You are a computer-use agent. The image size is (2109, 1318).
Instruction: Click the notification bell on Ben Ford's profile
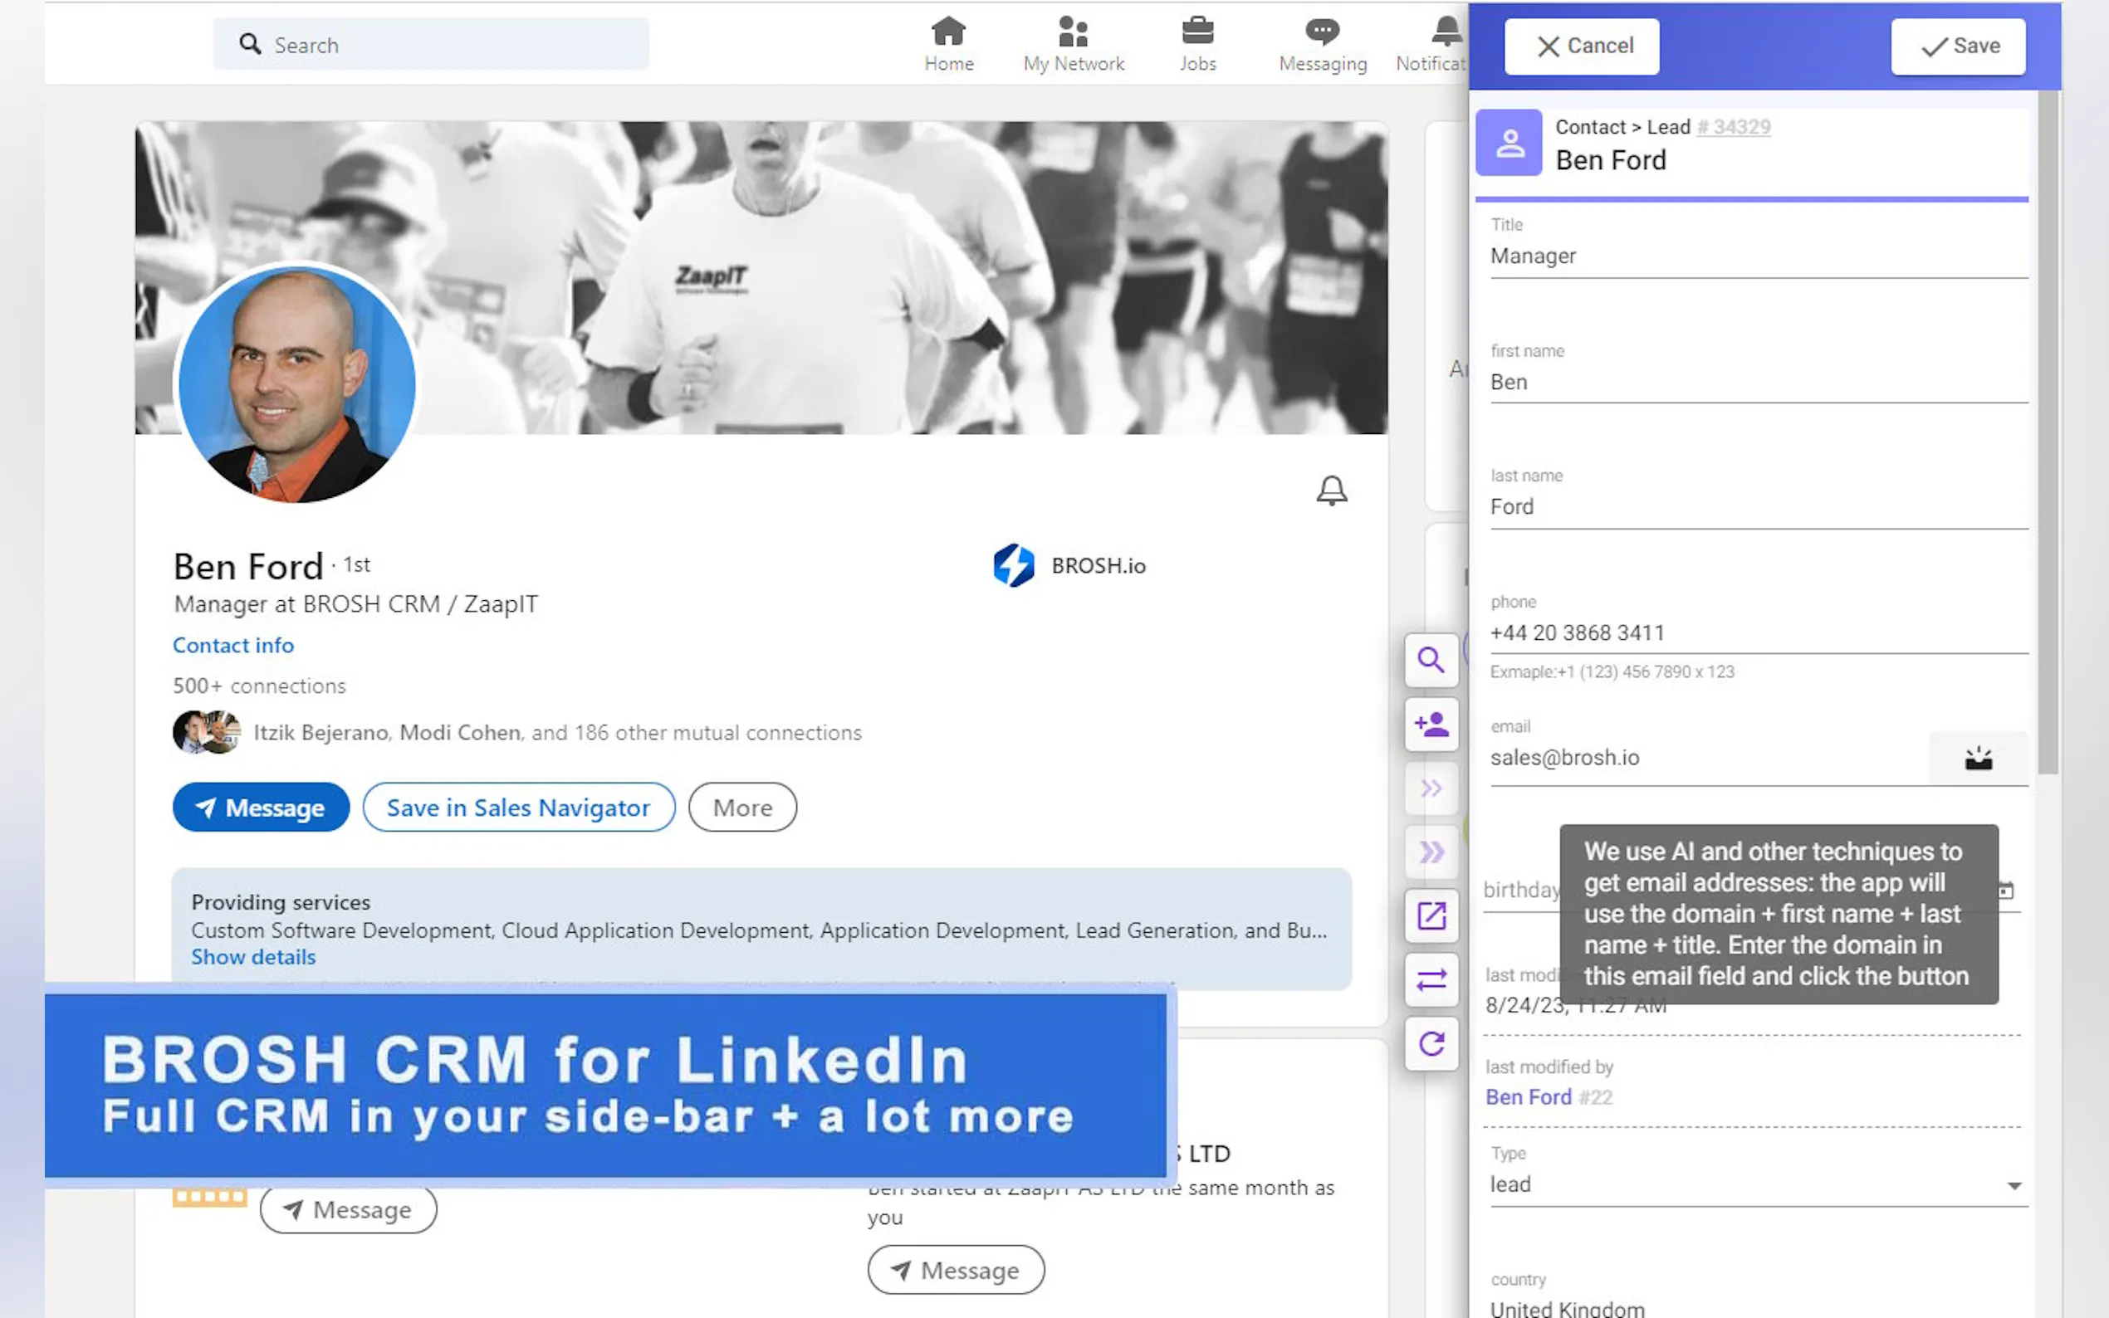[x=1331, y=491]
